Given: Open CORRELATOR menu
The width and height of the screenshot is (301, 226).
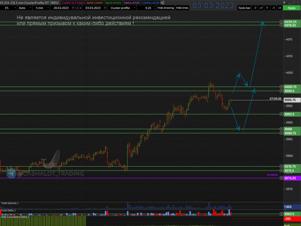Looking at the screenshot, I should pos(150,3).
